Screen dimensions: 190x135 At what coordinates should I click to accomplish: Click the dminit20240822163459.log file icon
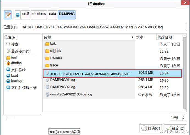[x=47, y=95]
